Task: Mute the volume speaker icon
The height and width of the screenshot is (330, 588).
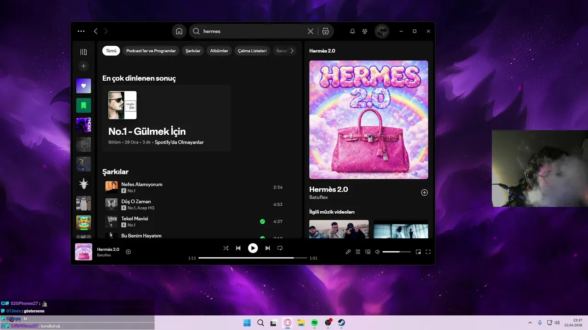Action: 377,252
